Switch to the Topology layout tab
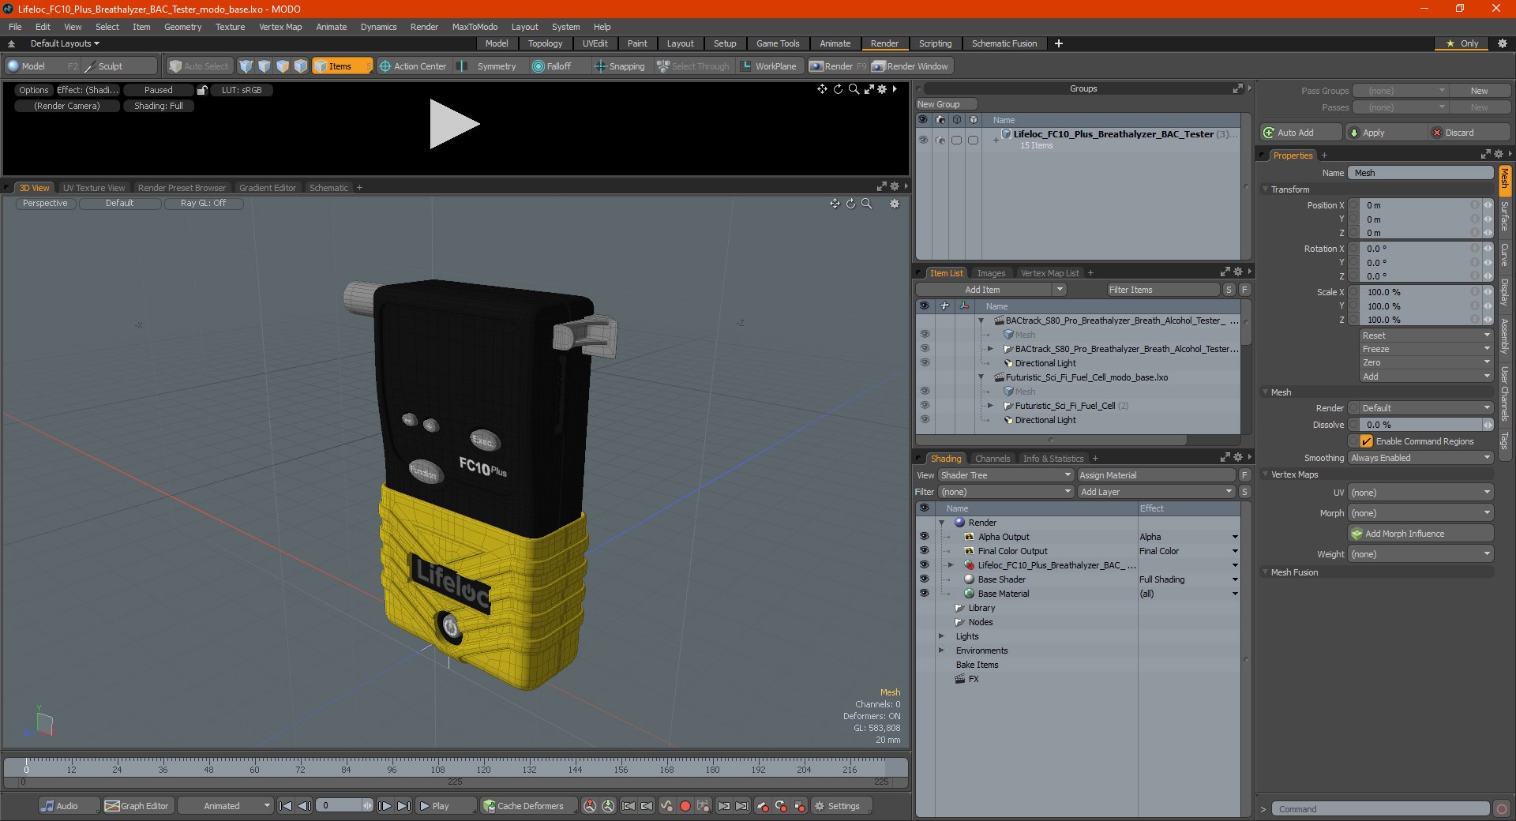 tap(546, 43)
